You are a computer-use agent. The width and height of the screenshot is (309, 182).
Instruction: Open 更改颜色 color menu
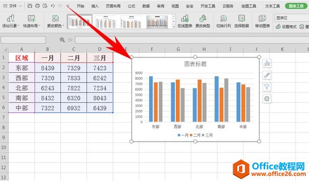point(56,21)
